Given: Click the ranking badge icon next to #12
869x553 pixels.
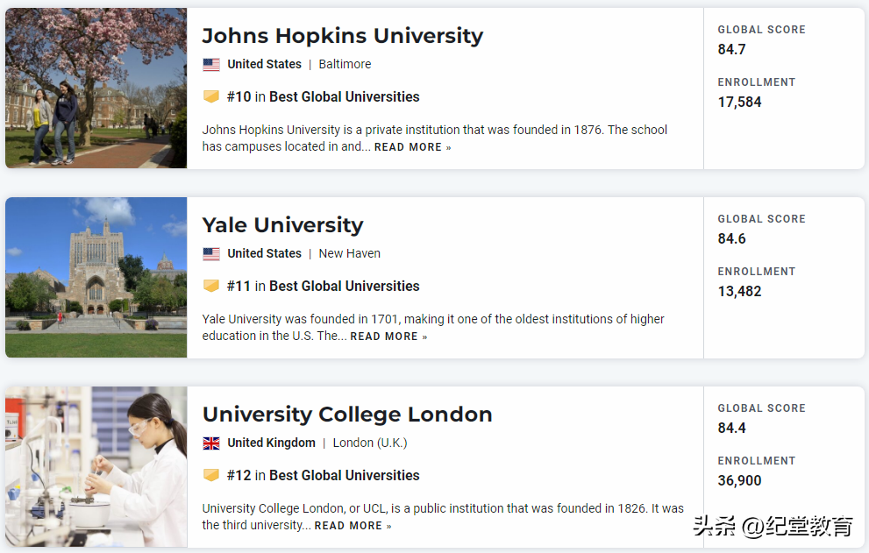Looking at the screenshot, I should tap(211, 475).
